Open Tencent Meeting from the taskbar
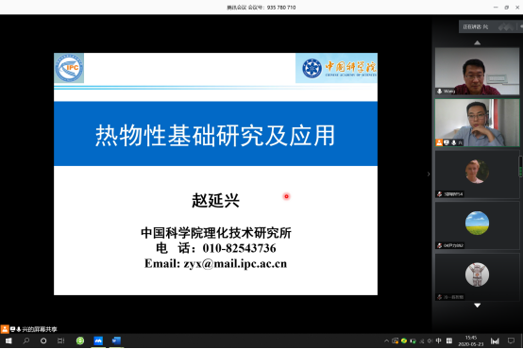This screenshot has height=349, width=523. [x=98, y=341]
